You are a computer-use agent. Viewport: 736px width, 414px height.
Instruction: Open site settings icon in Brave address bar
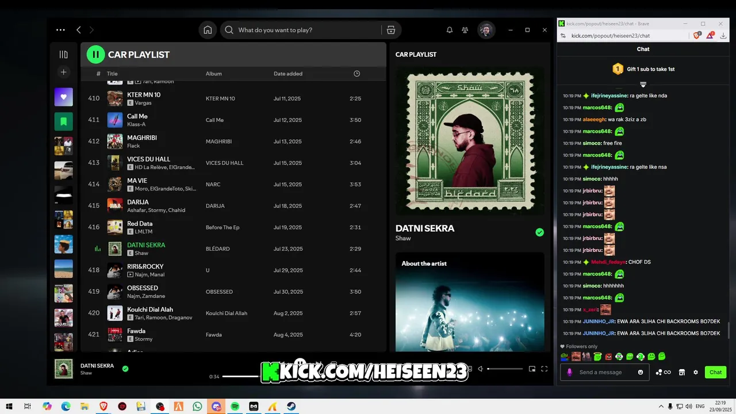563,36
